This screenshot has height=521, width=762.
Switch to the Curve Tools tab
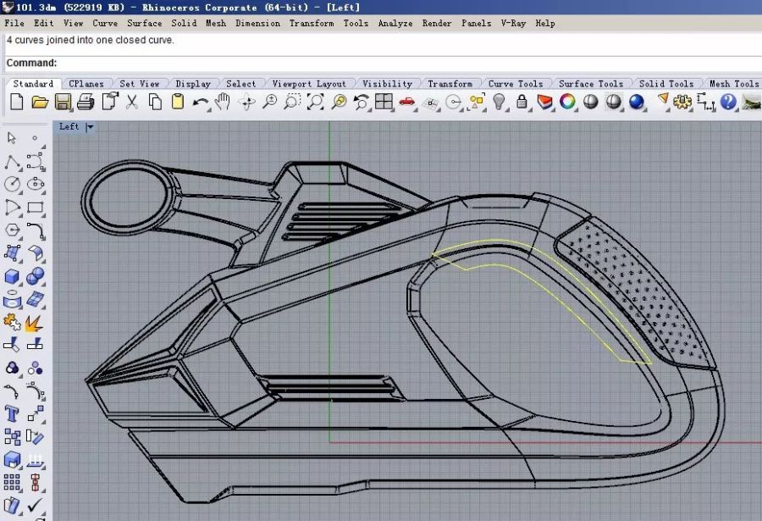[x=516, y=84]
